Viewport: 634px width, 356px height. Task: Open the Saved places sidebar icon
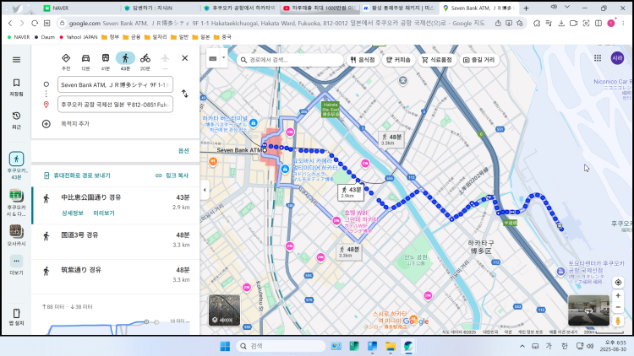16,87
